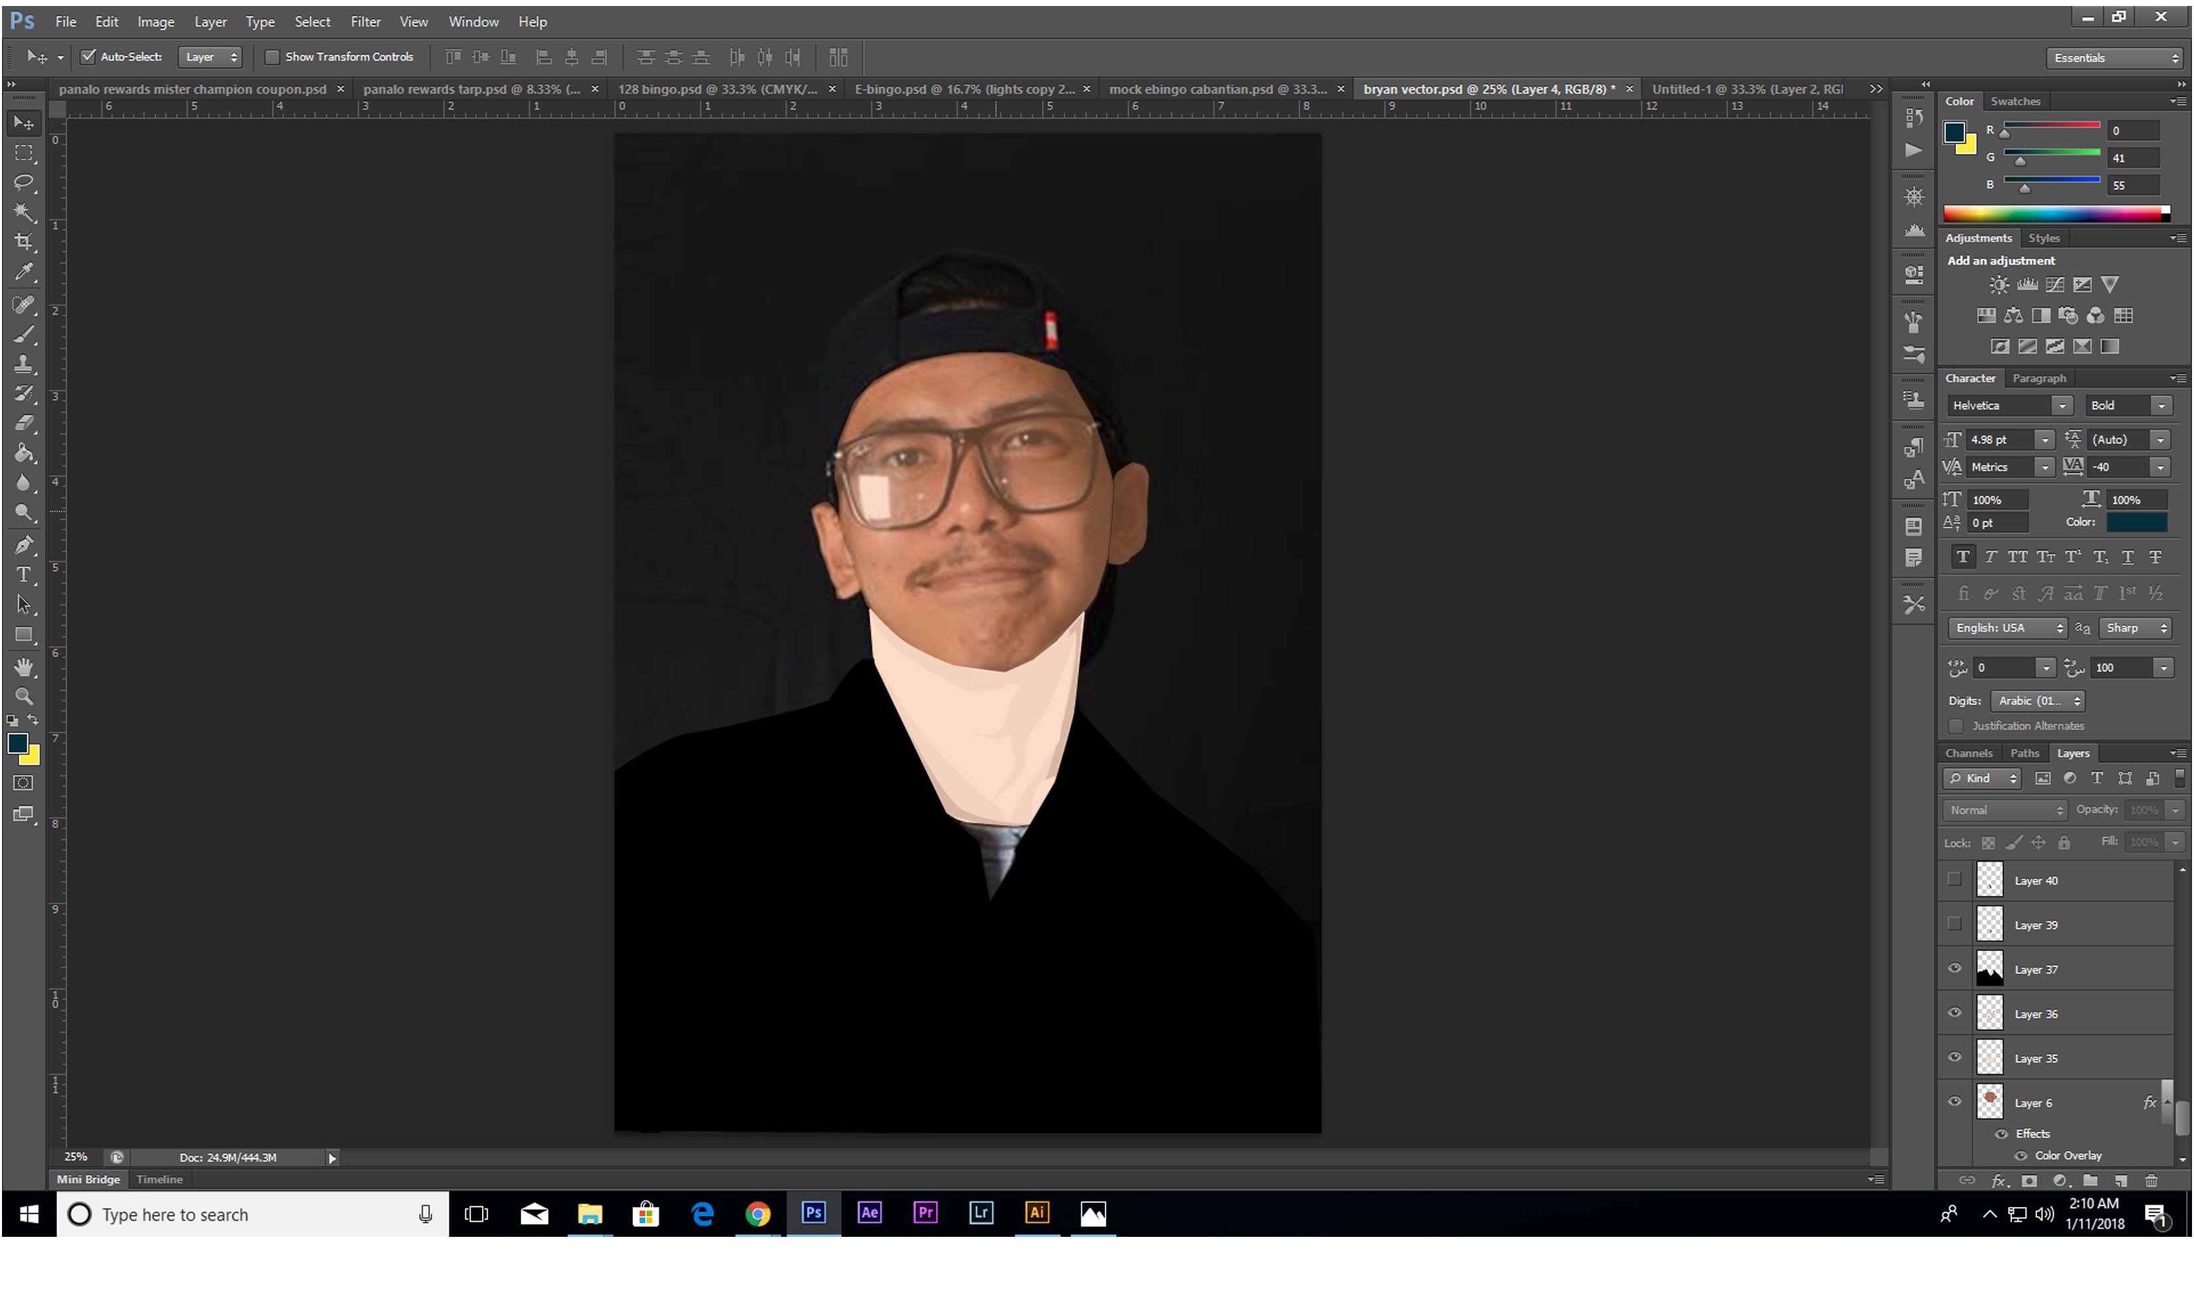Screen dimensions: 2194x1296
Task: Hide Layer 6 eye icon
Action: (1955, 1102)
